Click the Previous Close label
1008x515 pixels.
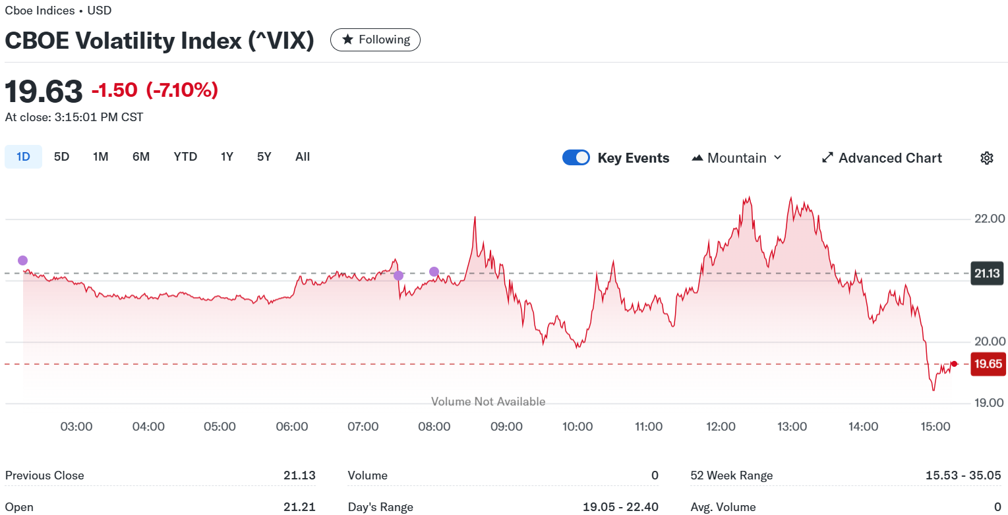(x=45, y=475)
